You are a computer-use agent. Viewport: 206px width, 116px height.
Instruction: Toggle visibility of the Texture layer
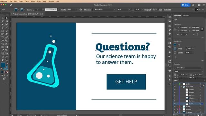pyautogui.click(x=174, y=110)
